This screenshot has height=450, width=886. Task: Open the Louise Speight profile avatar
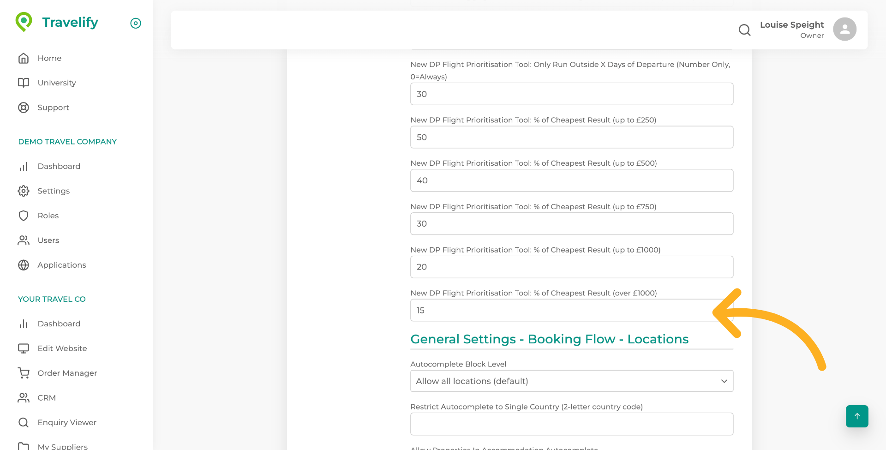point(844,29)
